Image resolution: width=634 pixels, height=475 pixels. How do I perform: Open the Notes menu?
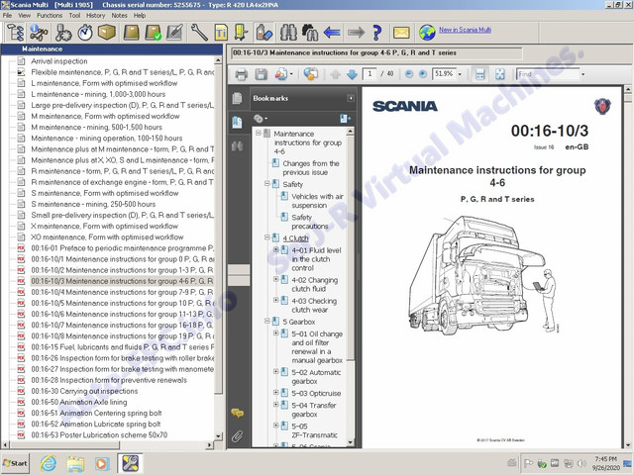(119, 16)
